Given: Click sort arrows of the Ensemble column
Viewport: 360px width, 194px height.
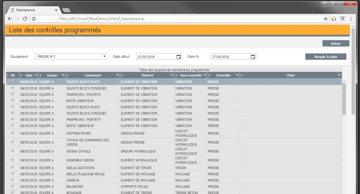Looking at the screenshot, I should click(x=209, y=75).
